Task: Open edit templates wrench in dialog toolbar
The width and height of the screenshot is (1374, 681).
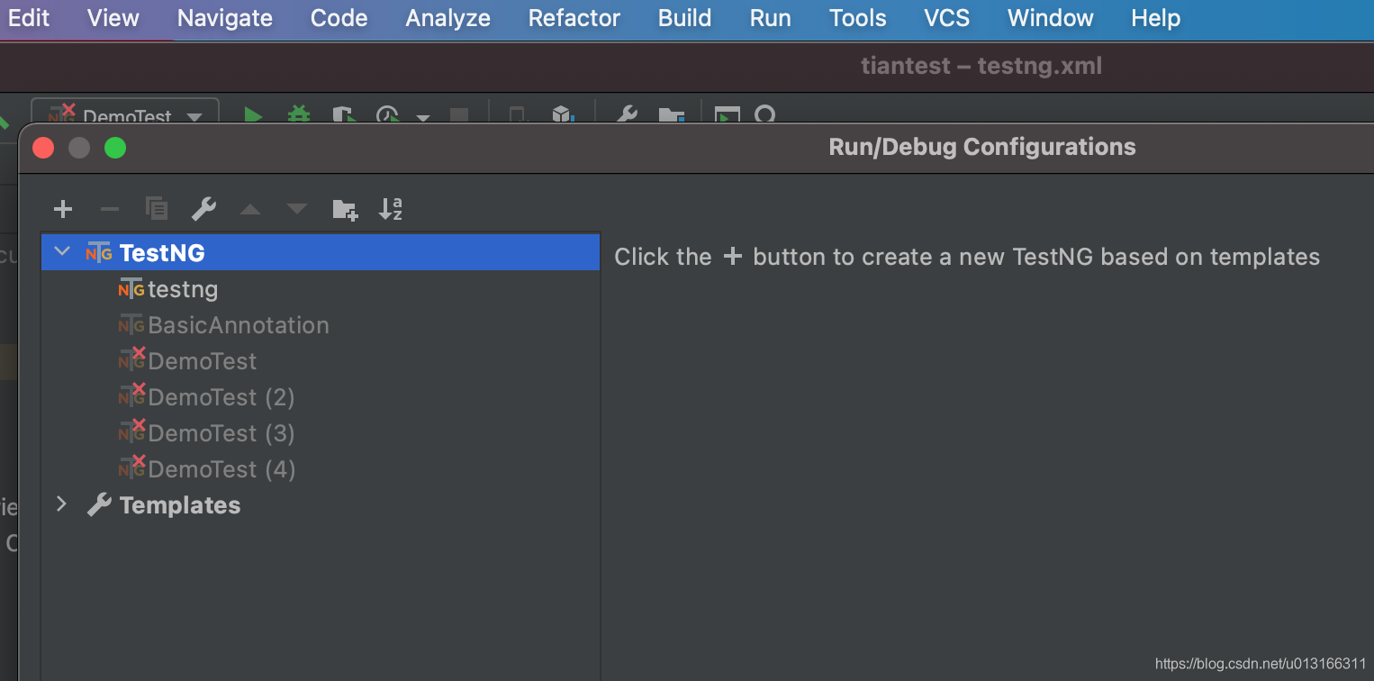Action: click(x=203, y=210)
